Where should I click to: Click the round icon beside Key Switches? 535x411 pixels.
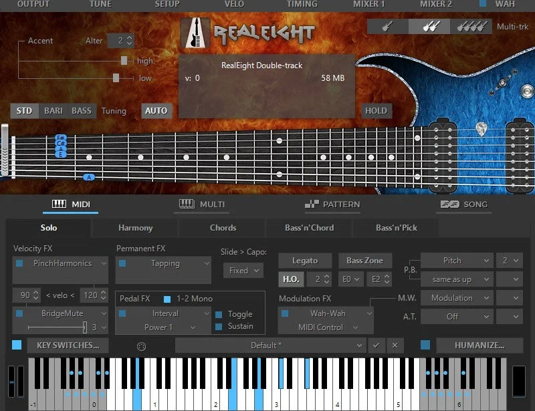[140, 346]
